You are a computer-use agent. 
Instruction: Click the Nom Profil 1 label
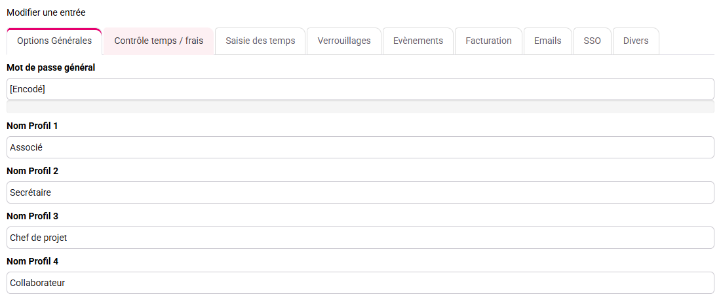point(32,126)
